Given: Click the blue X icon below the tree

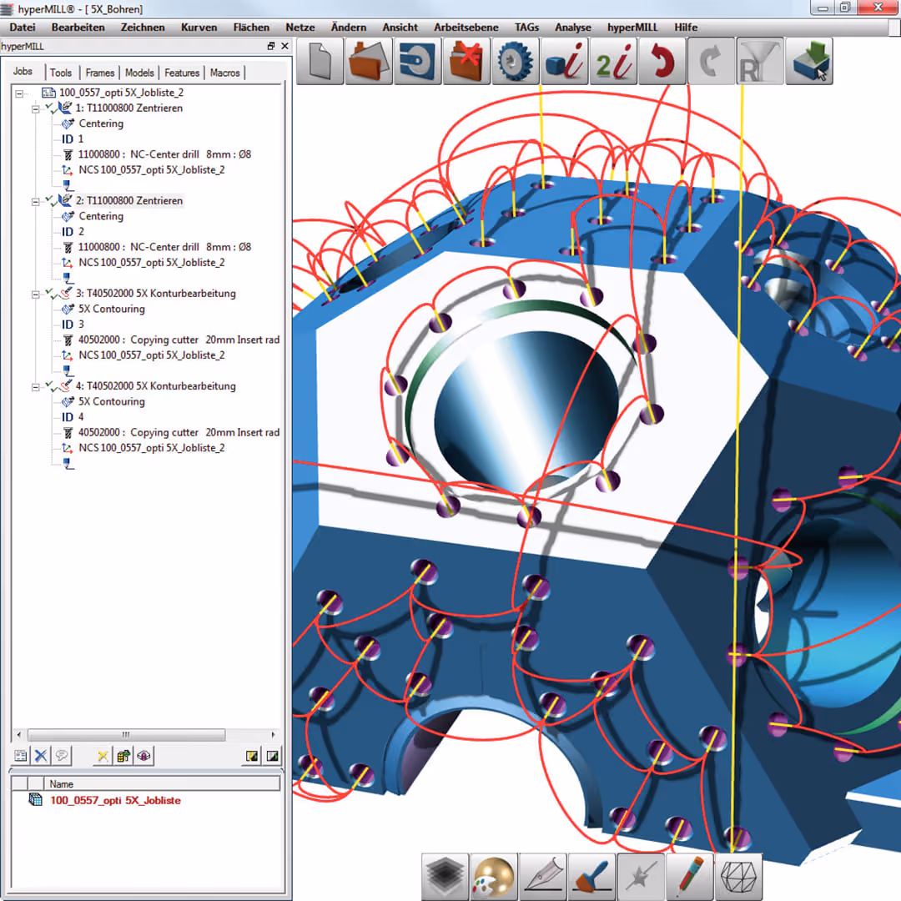Looking at the screenshot, I should tap(41, 756).
